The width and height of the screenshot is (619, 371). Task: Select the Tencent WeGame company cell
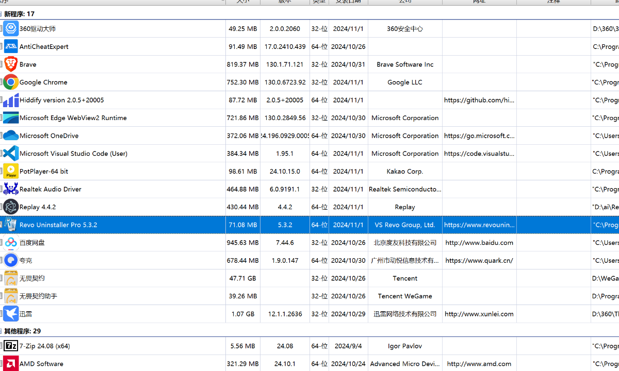click(x=405, y=296)
